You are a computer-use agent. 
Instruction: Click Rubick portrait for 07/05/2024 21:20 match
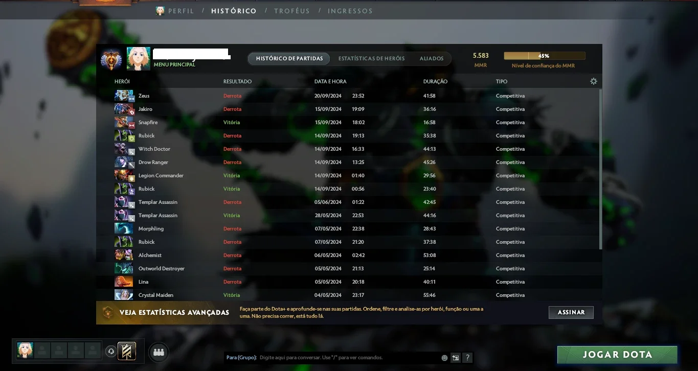tap(124, 242)
